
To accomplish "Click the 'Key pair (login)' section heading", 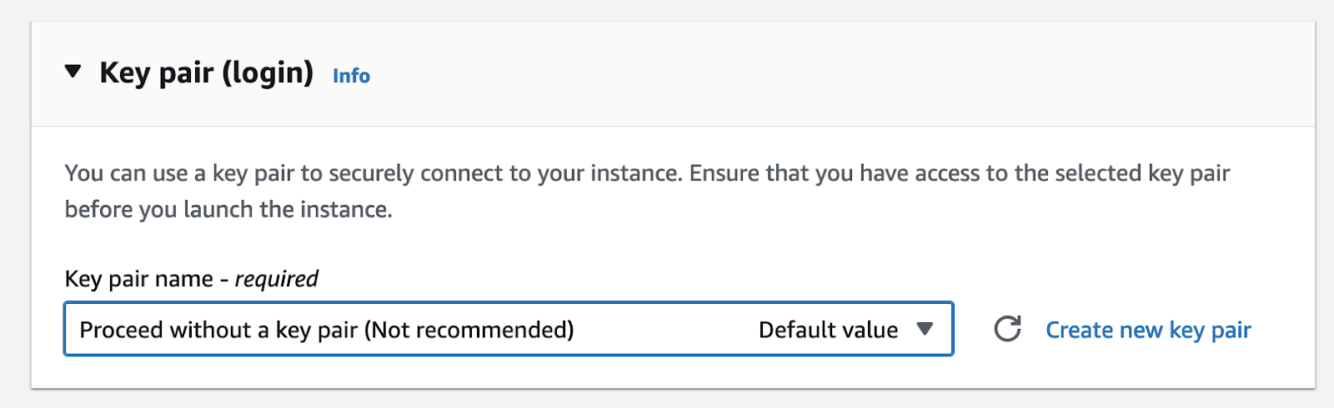I will (x=206, y=73).
